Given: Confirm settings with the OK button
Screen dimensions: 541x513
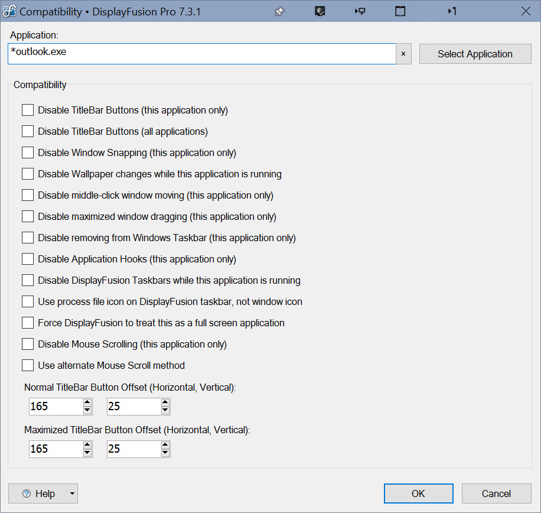Looking at the screenshot, I should coord(418,493).
